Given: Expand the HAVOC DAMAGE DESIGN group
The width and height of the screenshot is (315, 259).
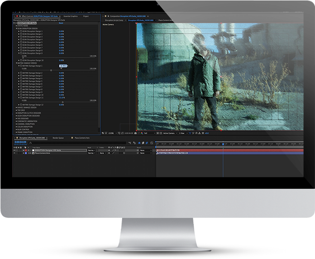Looking at the screenshot, I should 17,107.
